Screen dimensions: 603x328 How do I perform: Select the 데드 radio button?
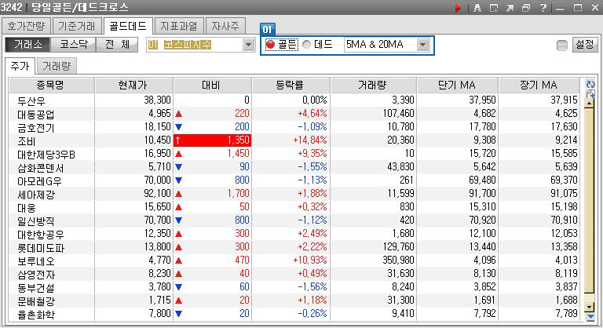coord(307,45)
